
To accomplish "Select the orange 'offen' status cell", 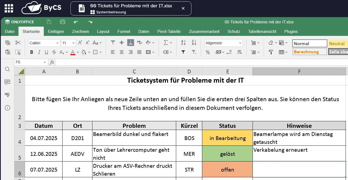I will (x=227, y=170).
